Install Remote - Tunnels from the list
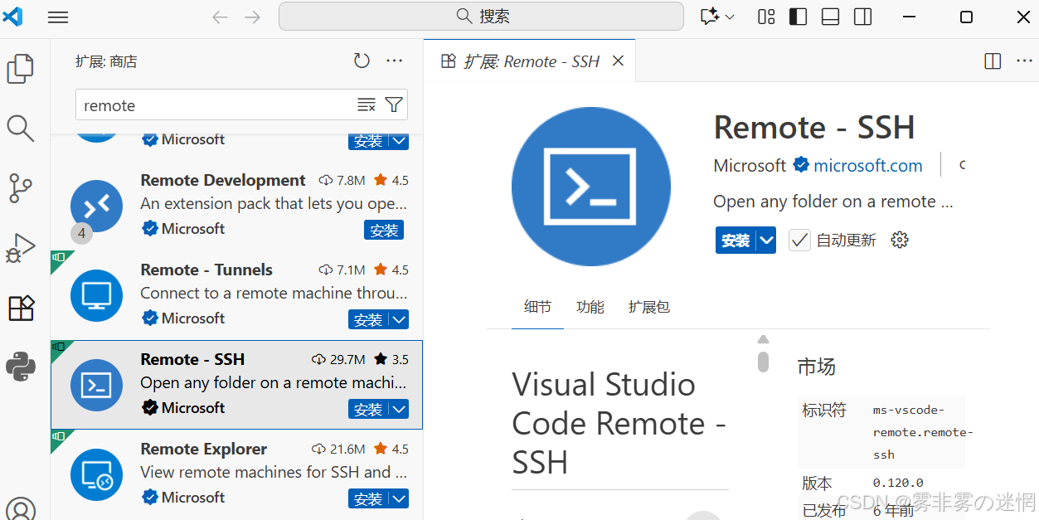 click(x=368, y=319)
